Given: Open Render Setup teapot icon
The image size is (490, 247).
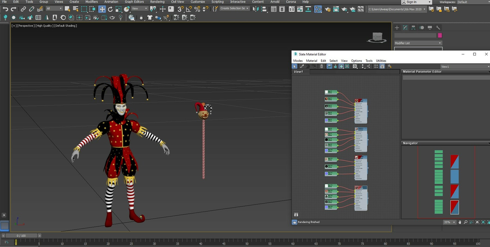Looking at the screenshot, I should tap(328, 9).
